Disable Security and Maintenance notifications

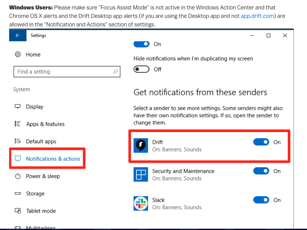[261, 171]
